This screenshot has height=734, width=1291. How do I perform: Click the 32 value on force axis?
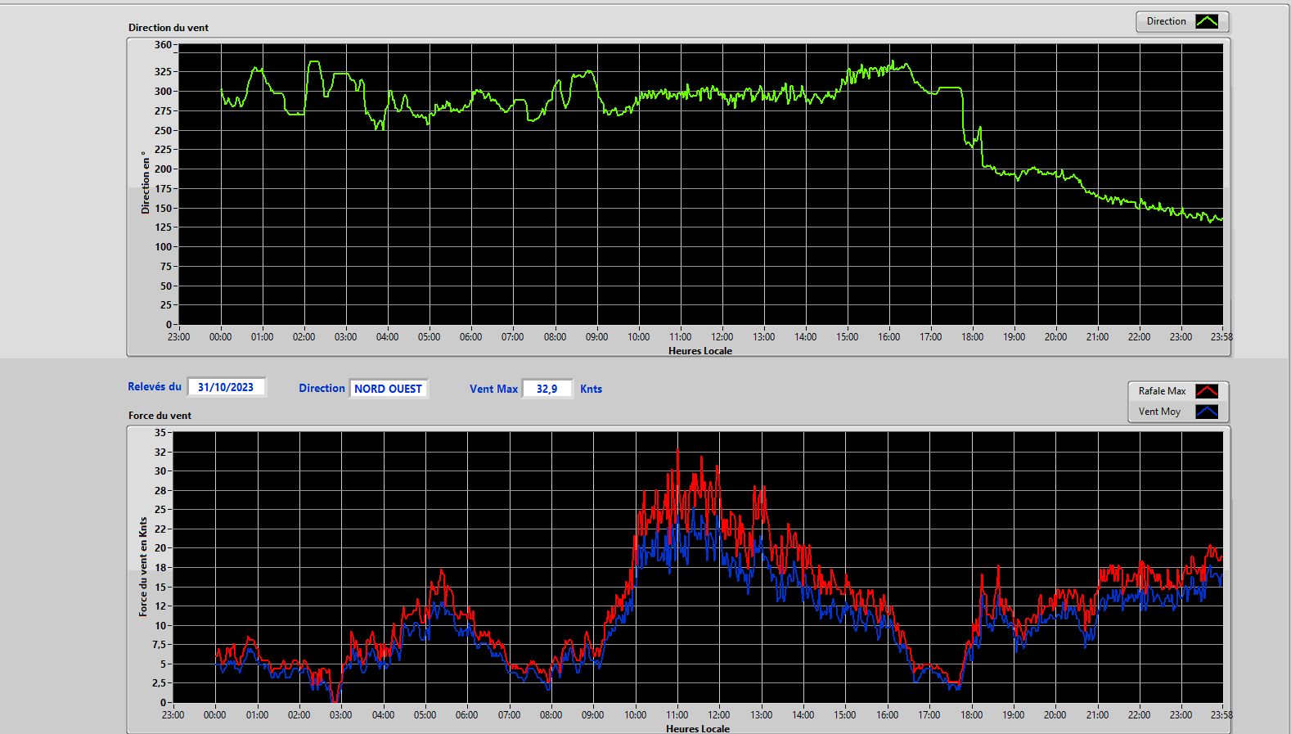[160, 452]
